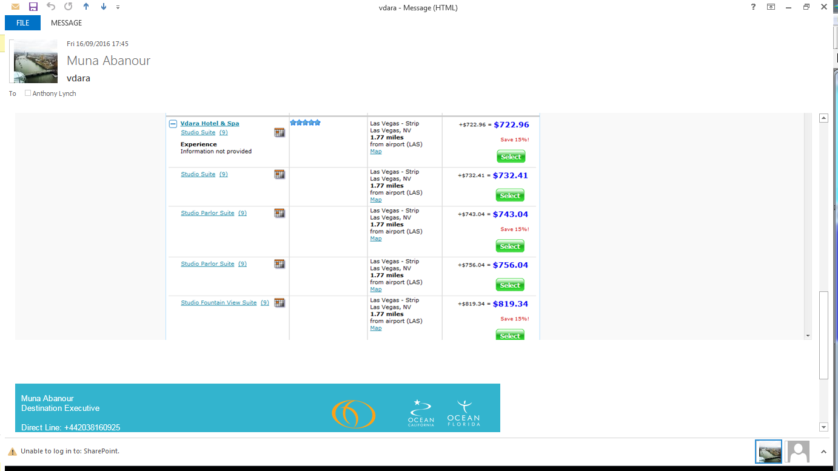Click the message body scrollbar thumb
This screenshot has height=471, width=838.
(823, 335)
